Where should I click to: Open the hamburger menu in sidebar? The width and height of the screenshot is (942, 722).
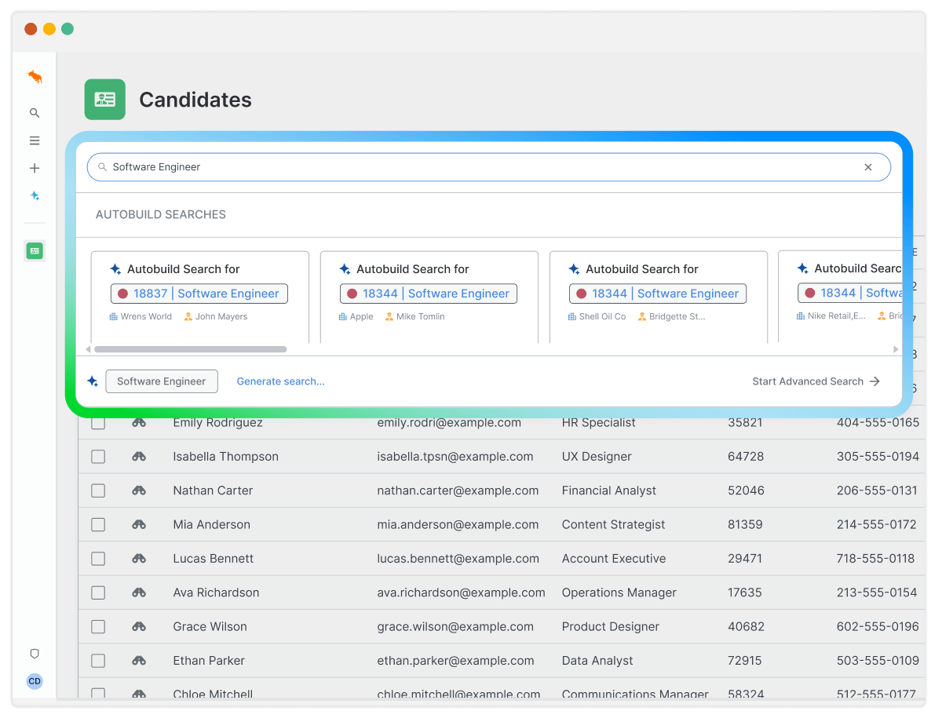click(35, 140)
